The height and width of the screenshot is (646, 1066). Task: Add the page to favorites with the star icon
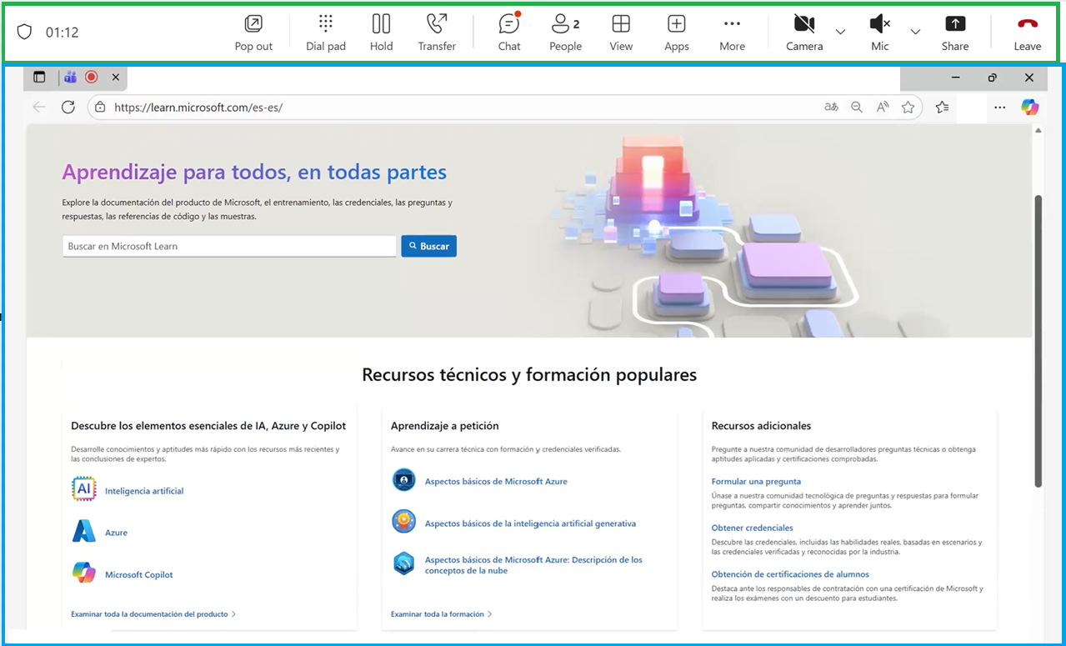coord(908,107)
